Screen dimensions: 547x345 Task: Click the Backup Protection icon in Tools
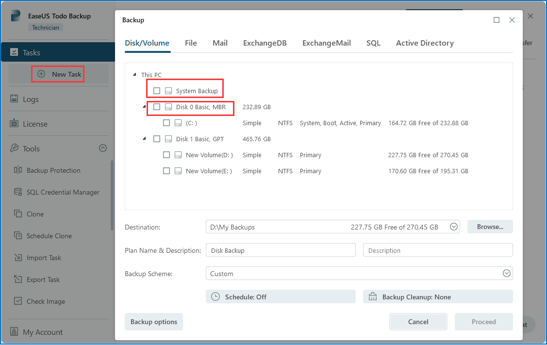coord(18,170)
